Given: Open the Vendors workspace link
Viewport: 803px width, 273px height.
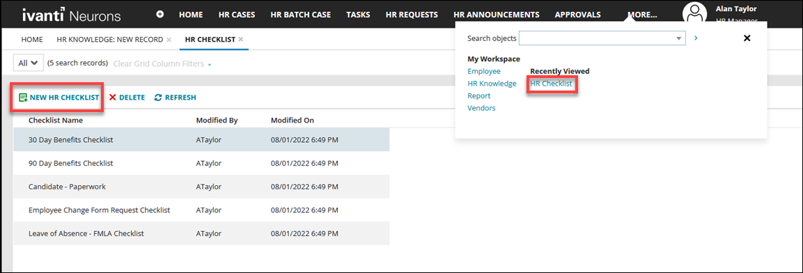Looking at the screenshot, I should pos(481,108).
